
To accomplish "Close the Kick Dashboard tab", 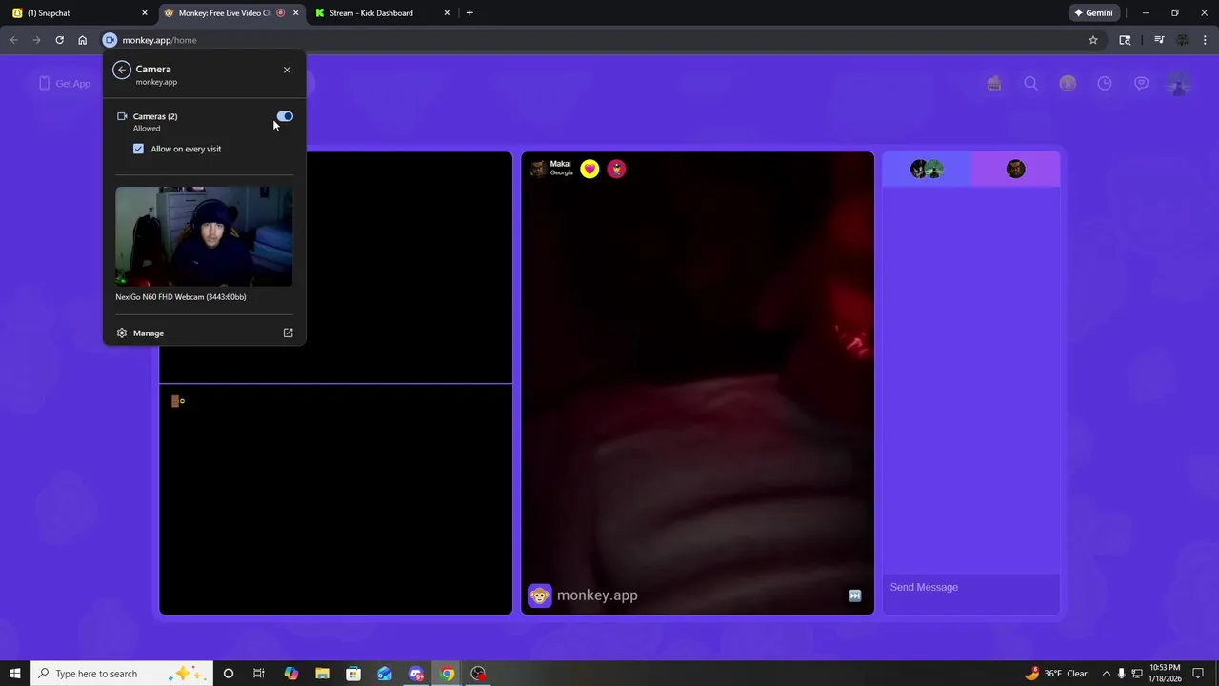I will [447, 13].
